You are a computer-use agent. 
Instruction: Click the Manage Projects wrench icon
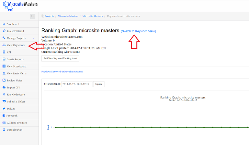pos(4,38)
